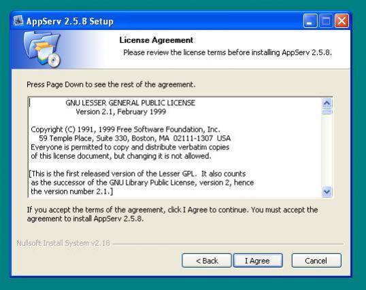Click the license scrollbar thumb
The width and height of the screenshot is (366, 290).
327,111
